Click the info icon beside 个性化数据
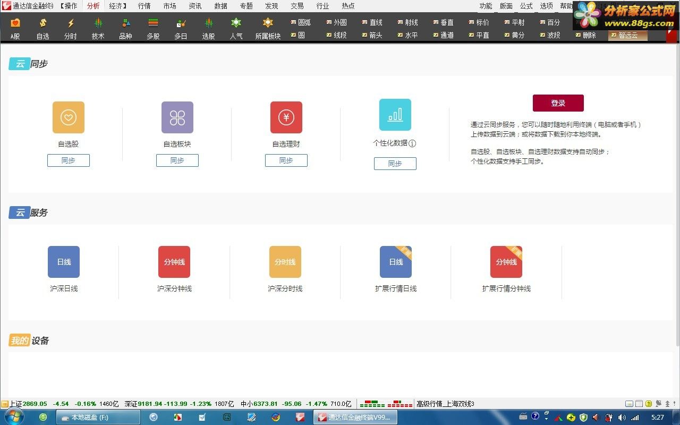680x425 pixels. click(x=413, y=143)
